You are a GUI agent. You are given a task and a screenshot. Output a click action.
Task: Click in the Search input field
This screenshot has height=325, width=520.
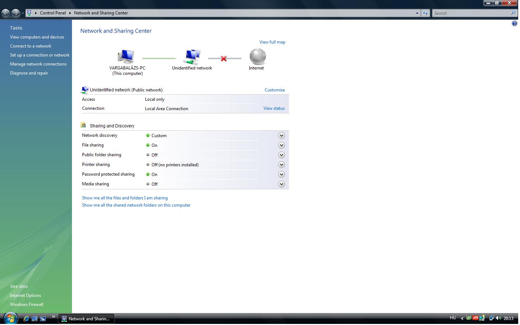(471, 13)
